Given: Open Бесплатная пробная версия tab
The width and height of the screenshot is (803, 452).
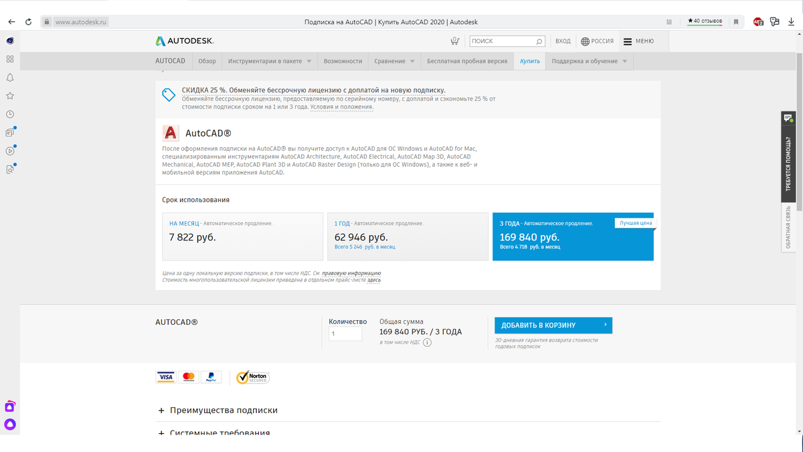Looking at the screenshot, I should pos(467,61).
